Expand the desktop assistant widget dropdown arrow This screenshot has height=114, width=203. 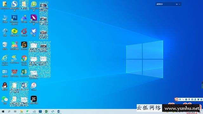click(180, 4)
